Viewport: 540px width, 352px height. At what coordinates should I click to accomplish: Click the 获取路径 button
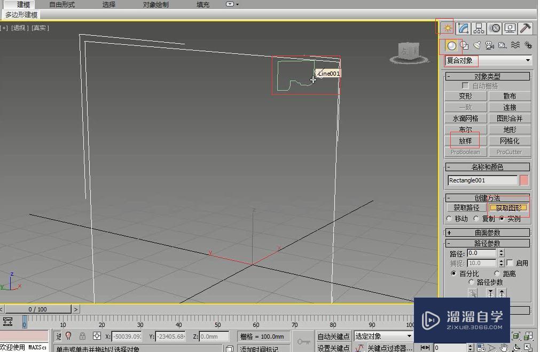click(466, 207)
